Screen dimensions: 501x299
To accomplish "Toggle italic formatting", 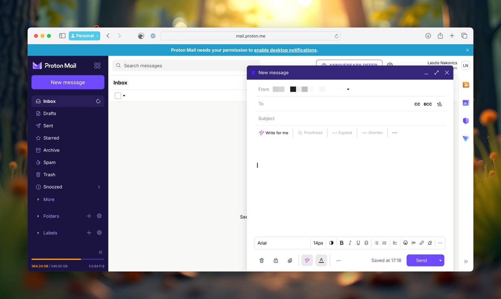I will (350, 243).
